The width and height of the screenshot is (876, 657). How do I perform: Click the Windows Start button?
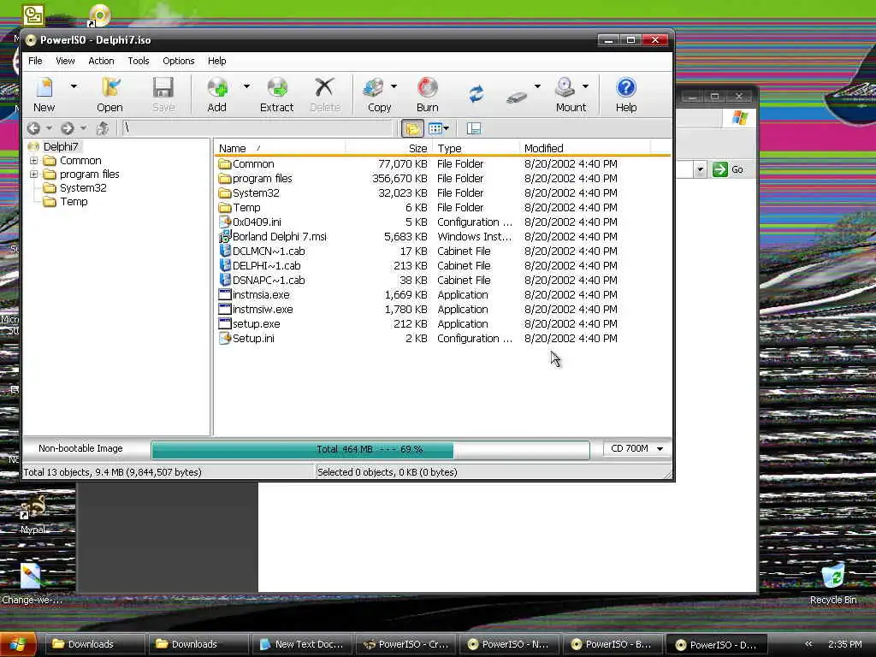(x=18, y=645)
